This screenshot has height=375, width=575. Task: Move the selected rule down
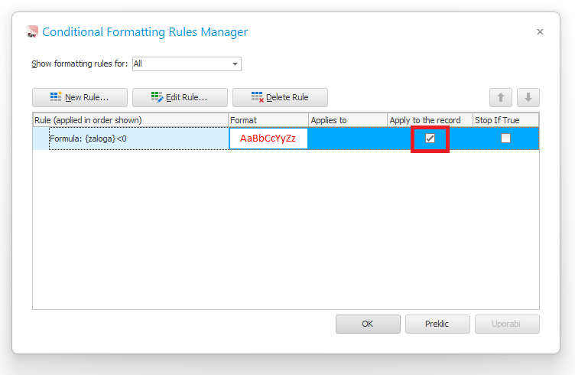click(528, 97)
